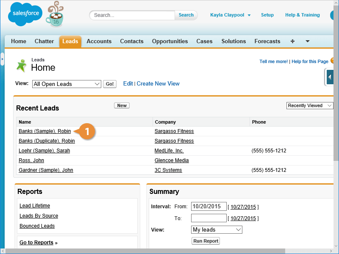Open Help for this Page link
This screenshot has width=339, height=254.
click(310, 61)
